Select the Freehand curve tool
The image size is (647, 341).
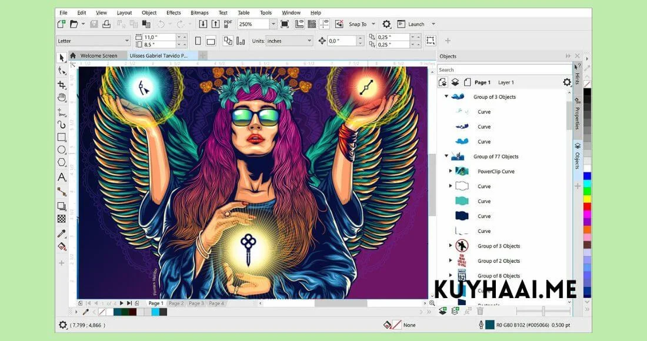coord(62,112)
